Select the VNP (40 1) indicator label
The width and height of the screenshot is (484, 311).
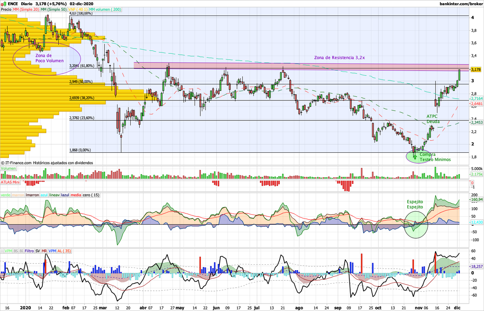(x=77, y=9)
